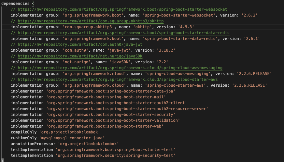Open the spring-cloud-aws-messaging mvnrepository link
The width and height of the screenshot is (284, 162).
click(x=120, y=68)
